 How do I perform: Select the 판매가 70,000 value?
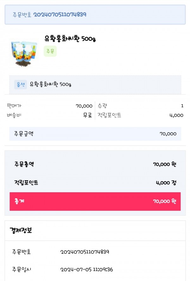[84, 106]
